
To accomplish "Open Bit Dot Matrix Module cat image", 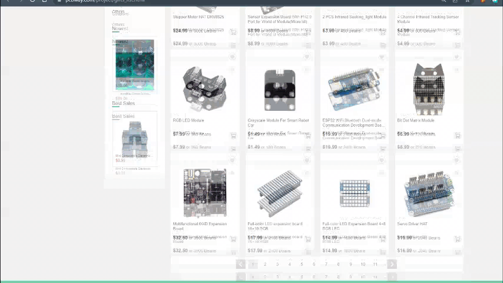I will pos(429,89).
